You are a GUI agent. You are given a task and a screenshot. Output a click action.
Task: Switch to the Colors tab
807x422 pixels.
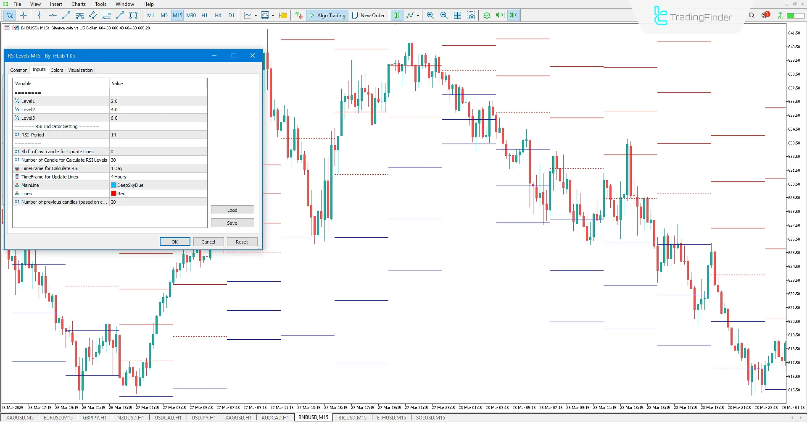[57, 70]
